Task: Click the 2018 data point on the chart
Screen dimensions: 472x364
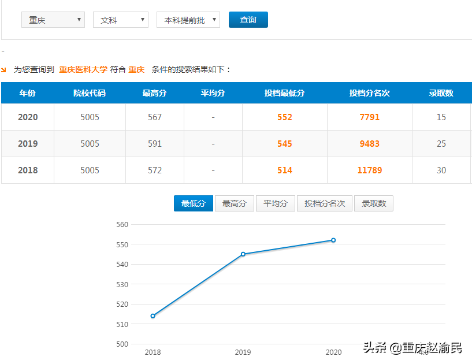Action: point(153,315)
